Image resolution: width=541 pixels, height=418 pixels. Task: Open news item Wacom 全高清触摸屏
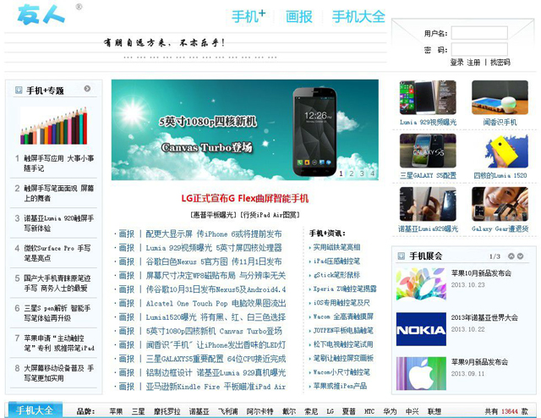coord(343,316)
